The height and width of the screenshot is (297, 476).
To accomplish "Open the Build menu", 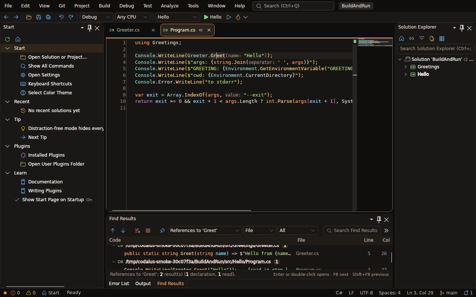I will coord(104,6).
